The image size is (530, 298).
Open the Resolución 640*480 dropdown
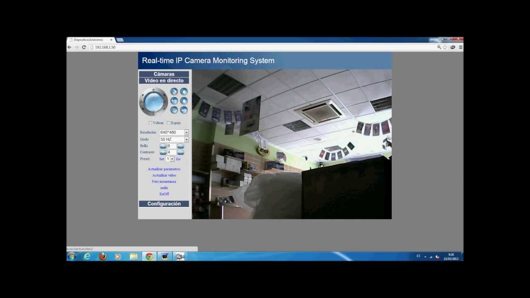pos(174,132)
